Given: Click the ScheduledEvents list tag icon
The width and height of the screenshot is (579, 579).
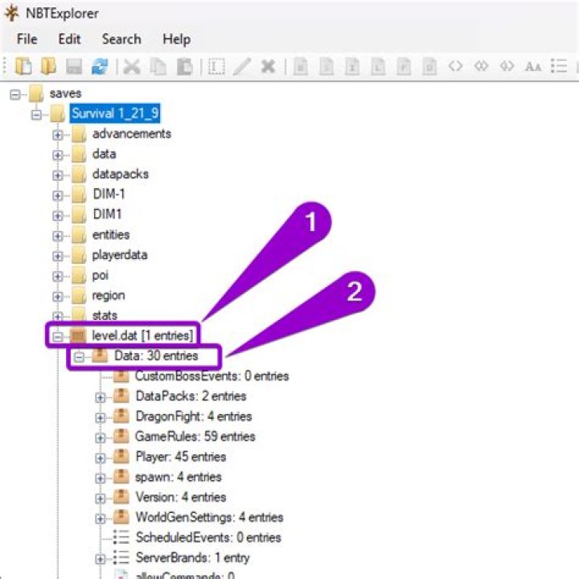Looking at the screenshot, I should (121, 537).
